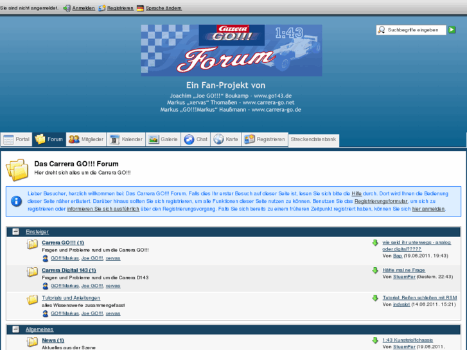The image size is (467, 350).
Task: Click the Forum tab folder icon
Action: 40,139
